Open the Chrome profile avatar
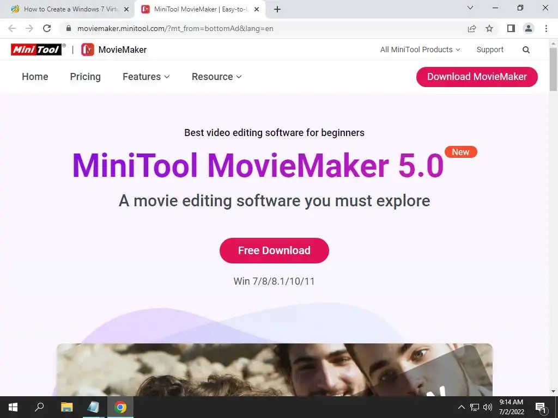Screen dimensions: 558x418 [x=529, y=28]
